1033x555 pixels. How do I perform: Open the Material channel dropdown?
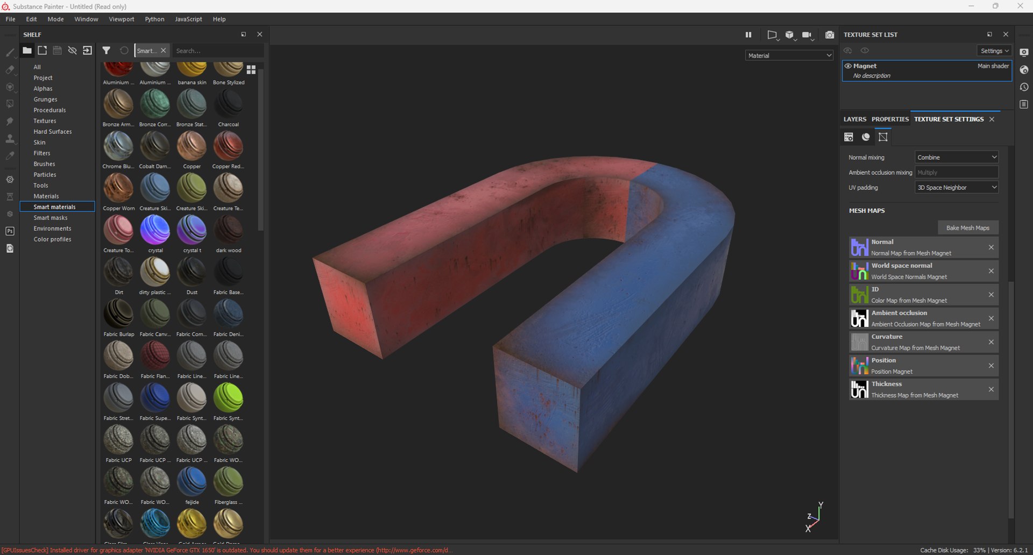[x=789, y=55]
